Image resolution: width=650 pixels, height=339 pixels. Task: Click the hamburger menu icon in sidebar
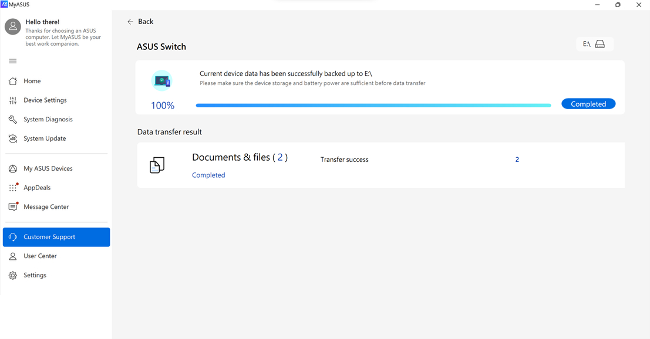pos(13,61)
